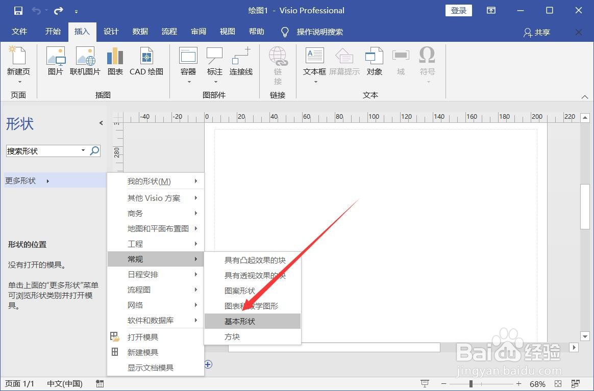594x391 pixels.
Task: Switch to the 数据 tab
Action: pyautogui.click(x=140, y=32)
